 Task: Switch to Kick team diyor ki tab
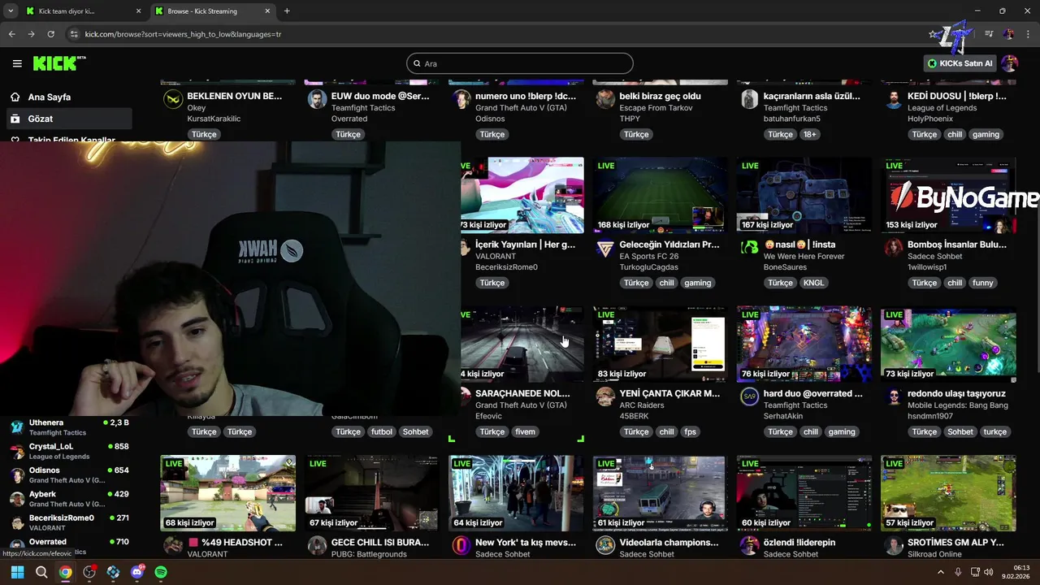click(81, 11)
